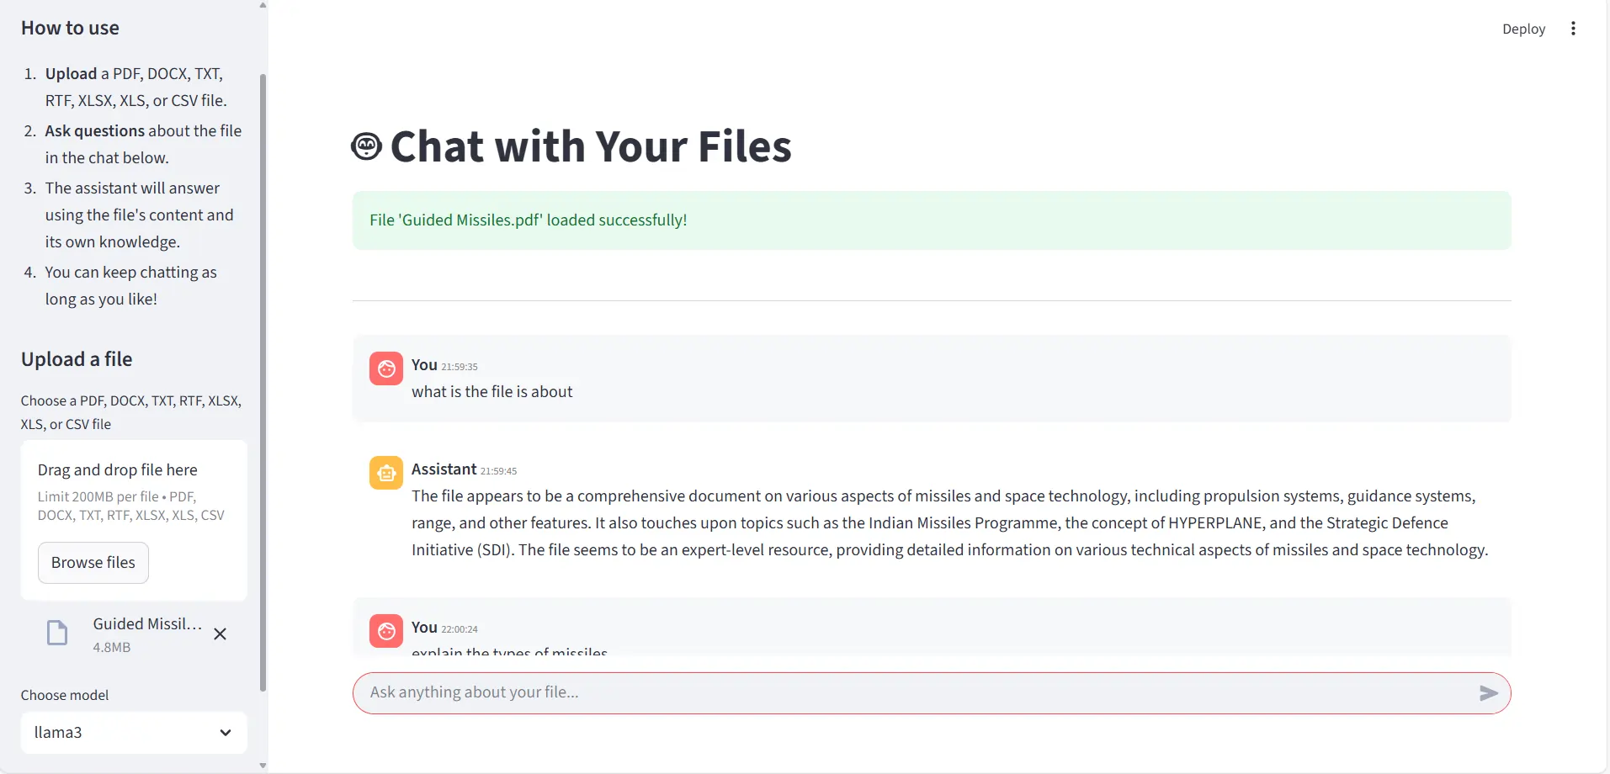Image resolution: width=1610 pixels, height=774 pixels.
Task: Click the first user avatar icon
Action: (x=386, y=368)
